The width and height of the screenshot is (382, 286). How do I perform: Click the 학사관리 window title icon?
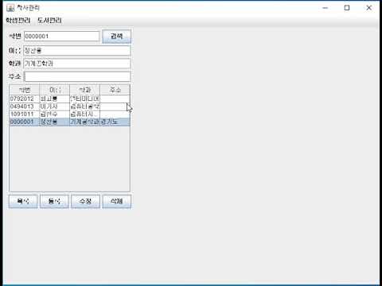coord(10,8)
